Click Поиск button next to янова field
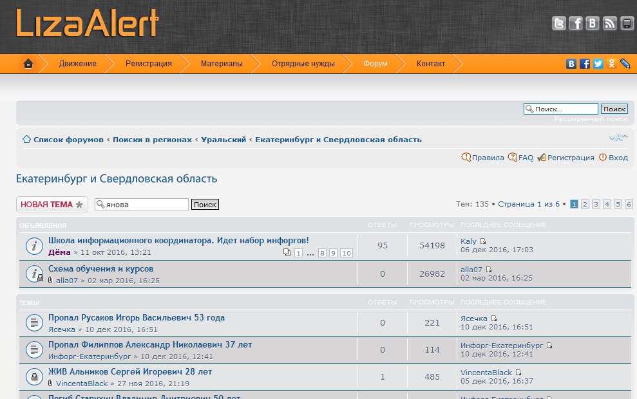 tap(205, 205)
